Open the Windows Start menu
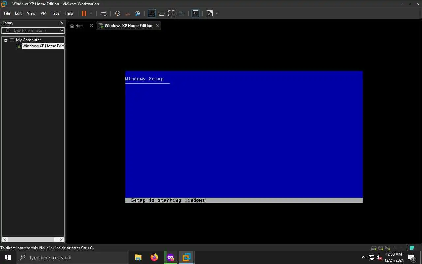 tap(8, 257)
